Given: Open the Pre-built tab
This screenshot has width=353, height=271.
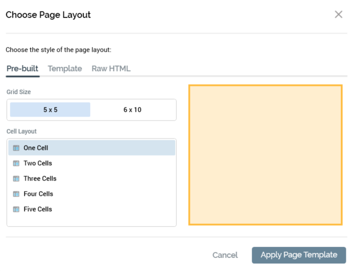Looking at the screenshot, I should pyautogui.click(x=22, y=68).
